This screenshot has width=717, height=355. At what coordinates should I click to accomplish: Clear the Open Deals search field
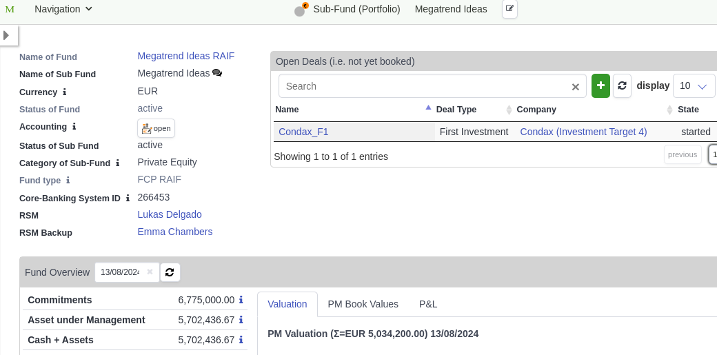[576, 87]
